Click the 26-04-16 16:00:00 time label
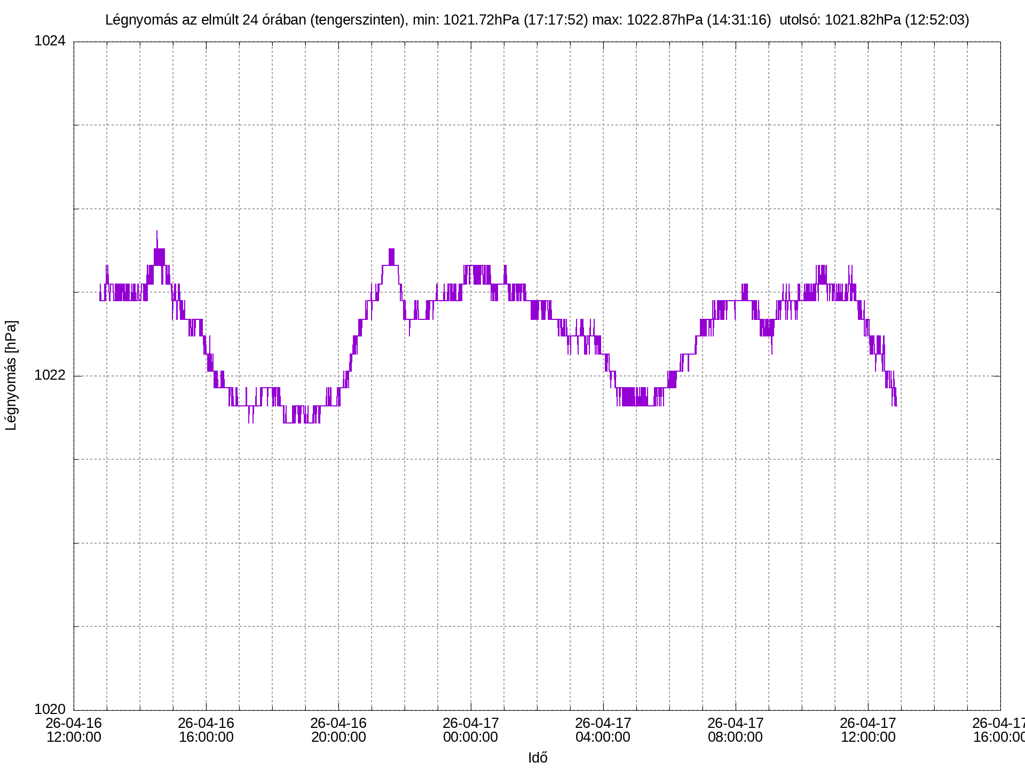1025x769 pixels. click(206, 730)
